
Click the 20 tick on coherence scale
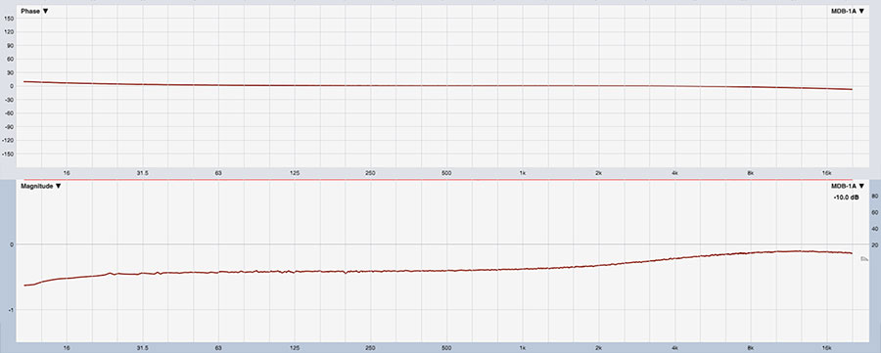click(874, 245)
